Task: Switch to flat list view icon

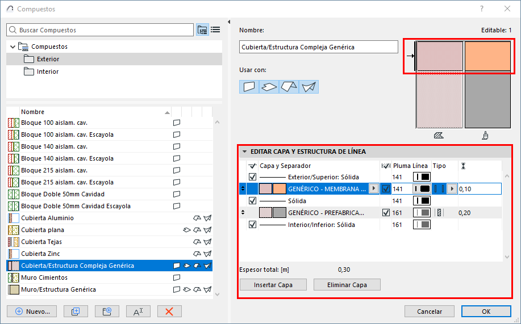Action: click(215, 30)
